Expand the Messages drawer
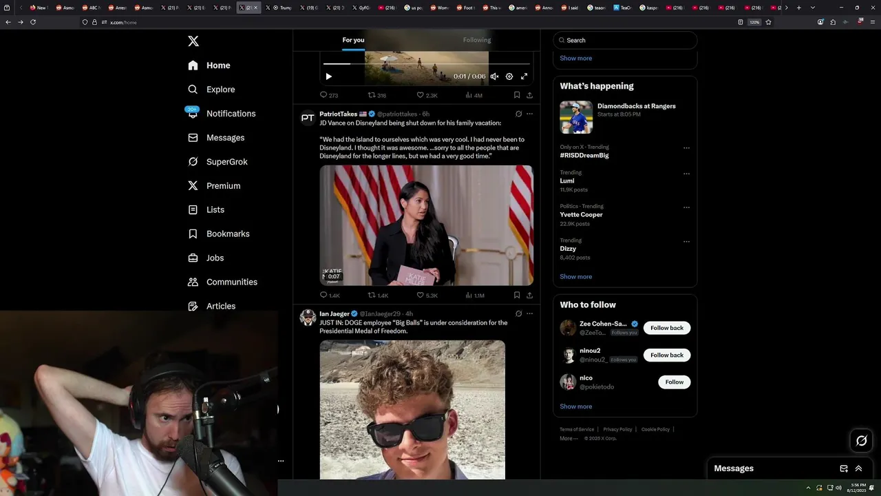The height and width of the screenshot is (496, 881). [858, 468]
